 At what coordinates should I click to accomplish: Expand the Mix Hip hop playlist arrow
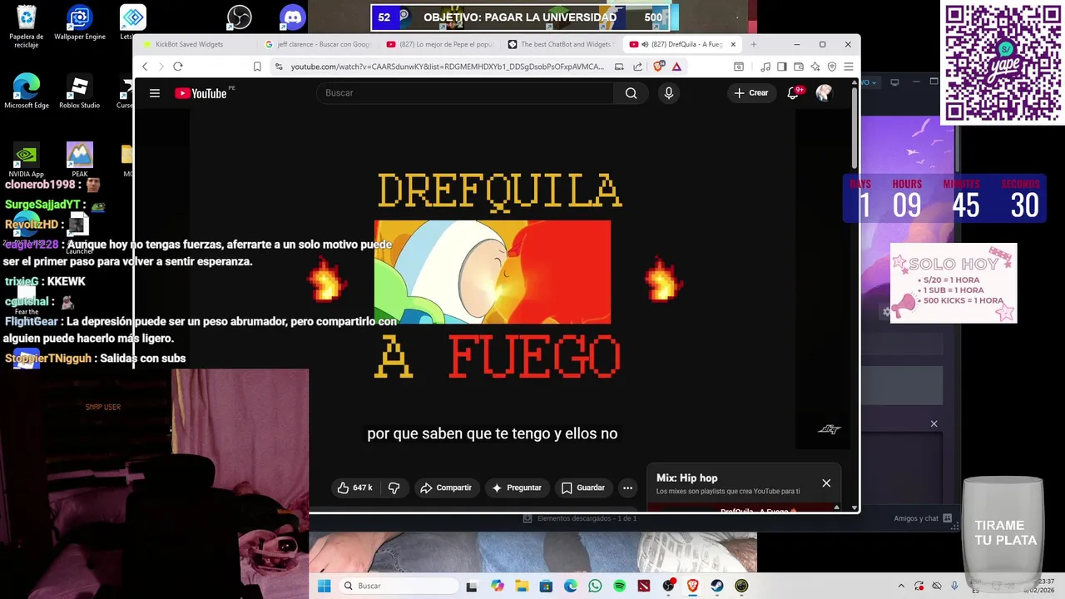click(x=835, y=507)
